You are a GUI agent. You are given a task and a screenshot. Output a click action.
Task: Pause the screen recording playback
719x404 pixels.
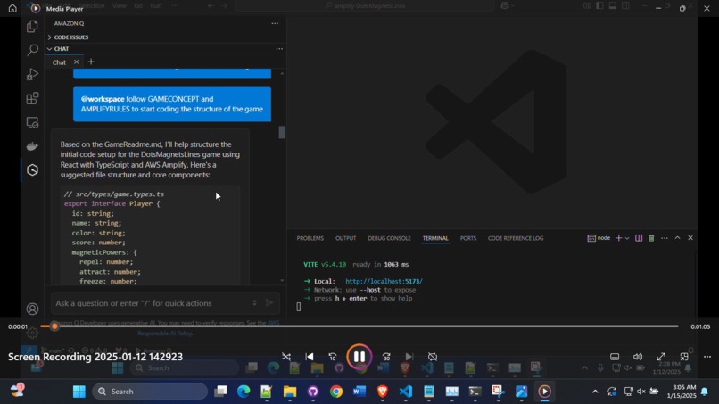359,357
